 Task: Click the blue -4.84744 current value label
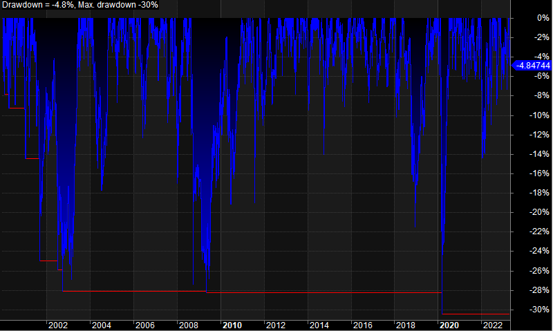tap(533, 65)
